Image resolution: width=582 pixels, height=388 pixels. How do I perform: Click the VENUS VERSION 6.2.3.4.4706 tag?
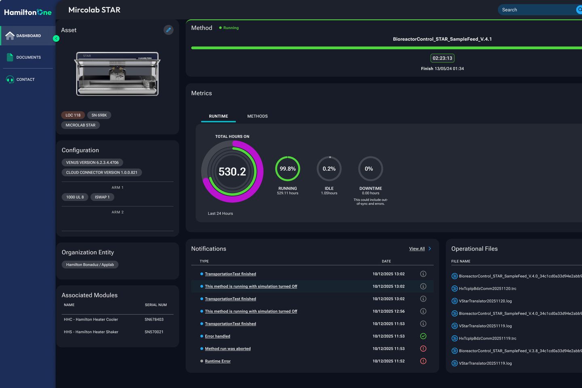click(92, 162)
